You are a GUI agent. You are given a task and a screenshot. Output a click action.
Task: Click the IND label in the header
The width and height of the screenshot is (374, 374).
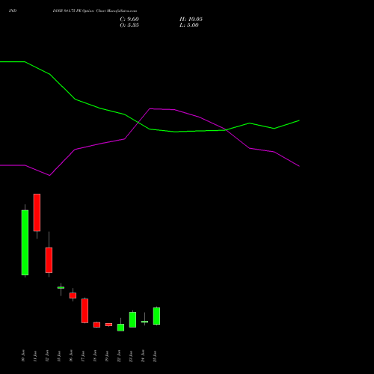click(13, 10)
